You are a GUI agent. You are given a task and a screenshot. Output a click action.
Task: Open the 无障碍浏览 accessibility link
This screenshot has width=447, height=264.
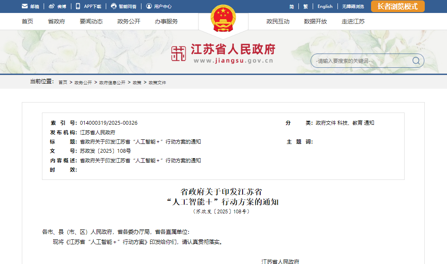coord(353,7)
